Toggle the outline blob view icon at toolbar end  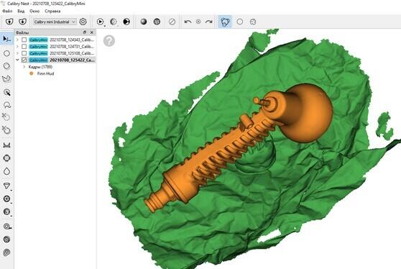[x=253, y=22]
